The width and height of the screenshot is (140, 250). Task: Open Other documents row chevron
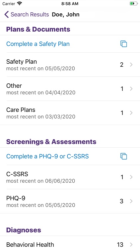point(131,89)
